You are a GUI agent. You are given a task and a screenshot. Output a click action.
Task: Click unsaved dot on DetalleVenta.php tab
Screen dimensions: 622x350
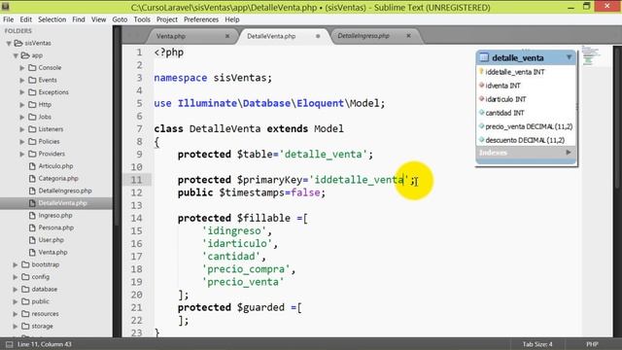(318, 36)
